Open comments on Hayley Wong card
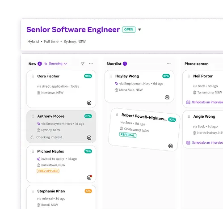This screenshot has height=209, width=223. tap(167, 97)
